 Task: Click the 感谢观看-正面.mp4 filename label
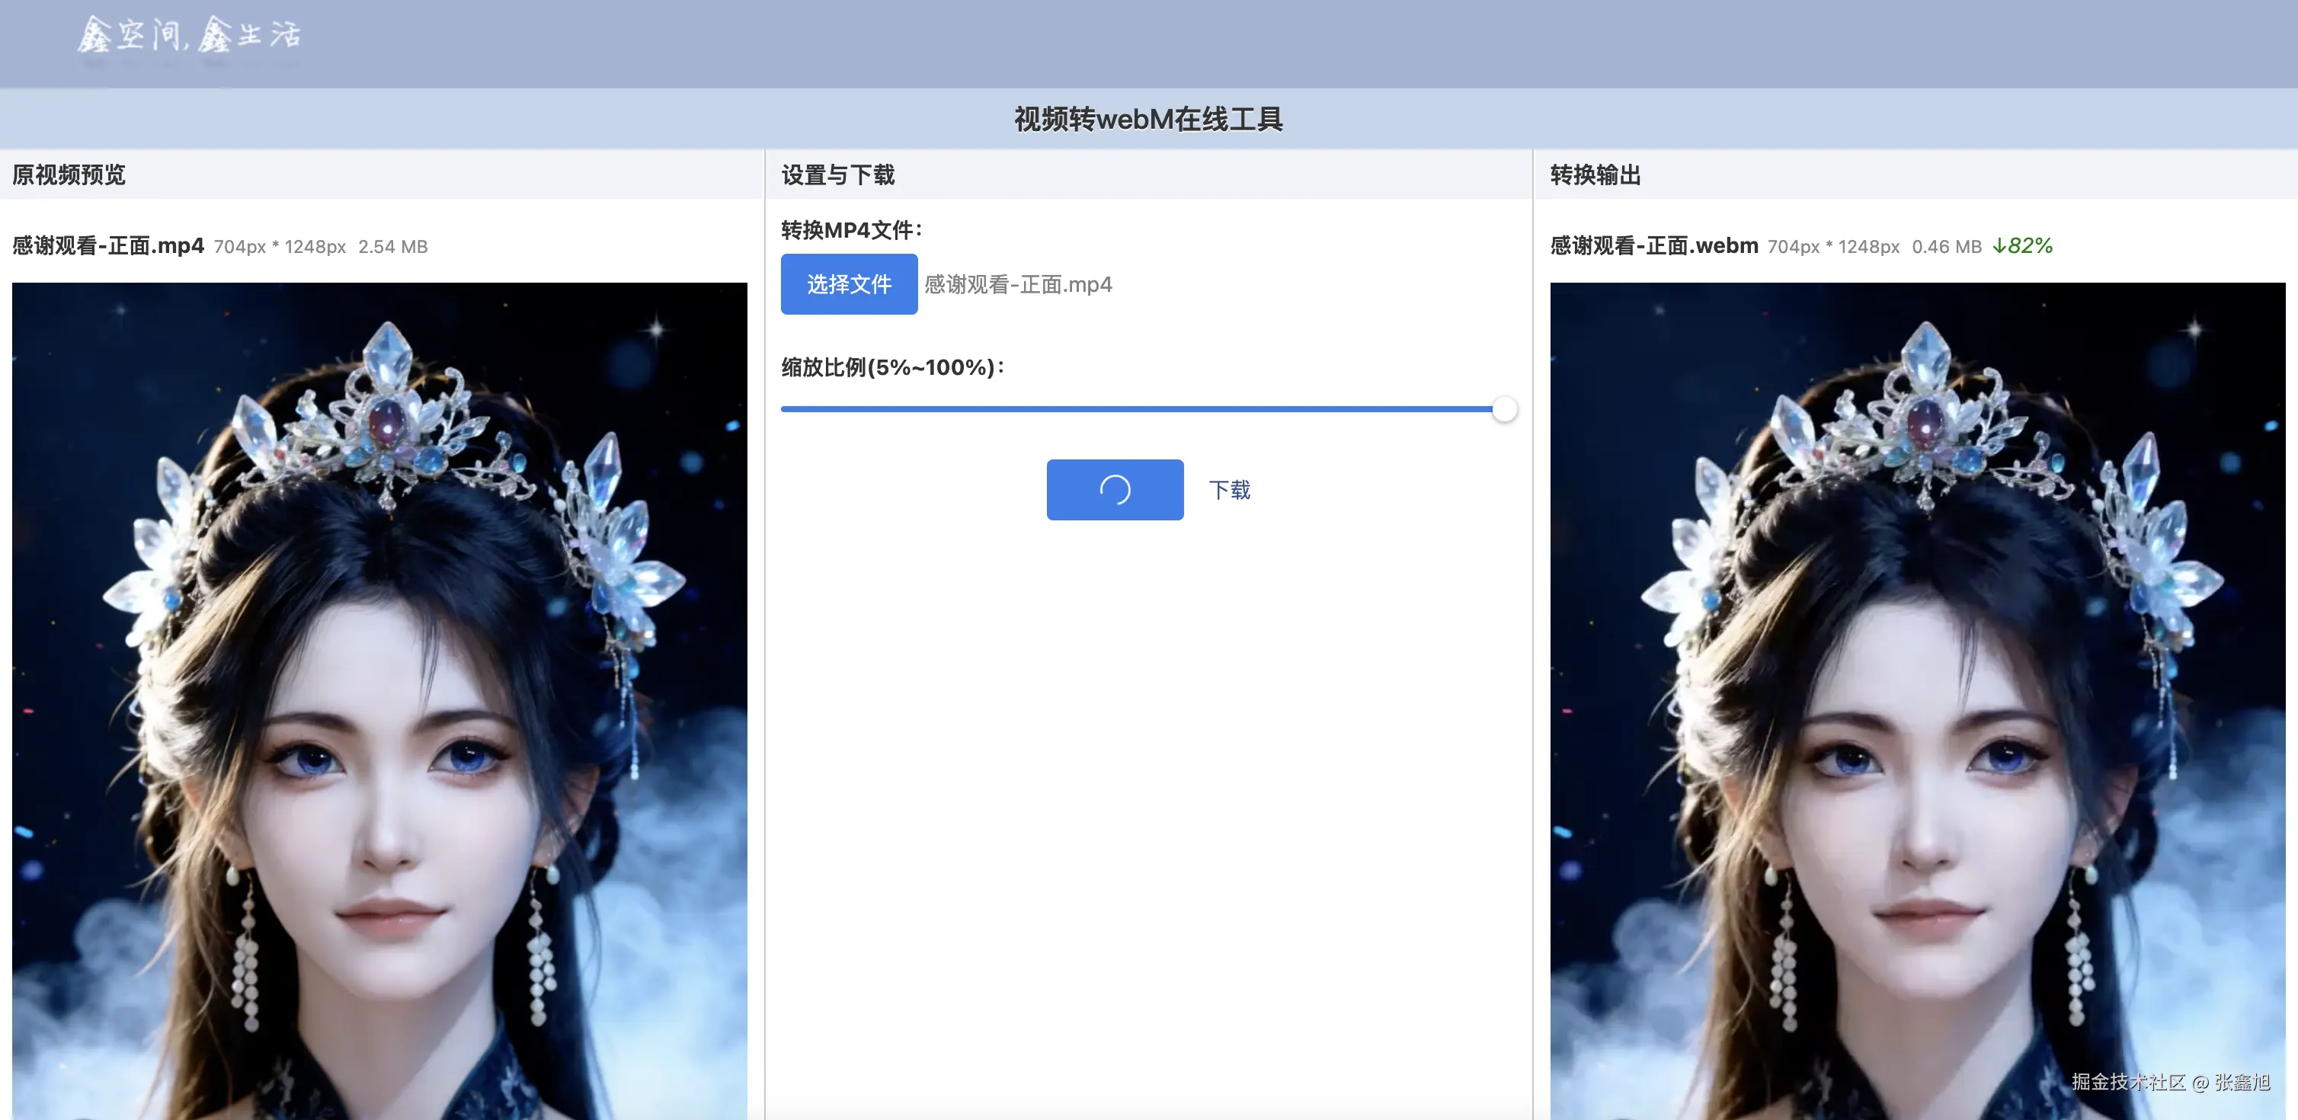point(106,246)
